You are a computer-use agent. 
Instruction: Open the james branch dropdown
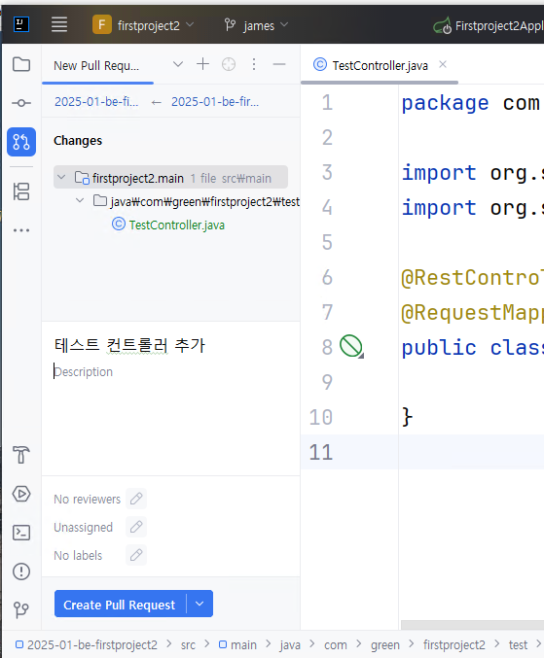click(x=256, y=25)
